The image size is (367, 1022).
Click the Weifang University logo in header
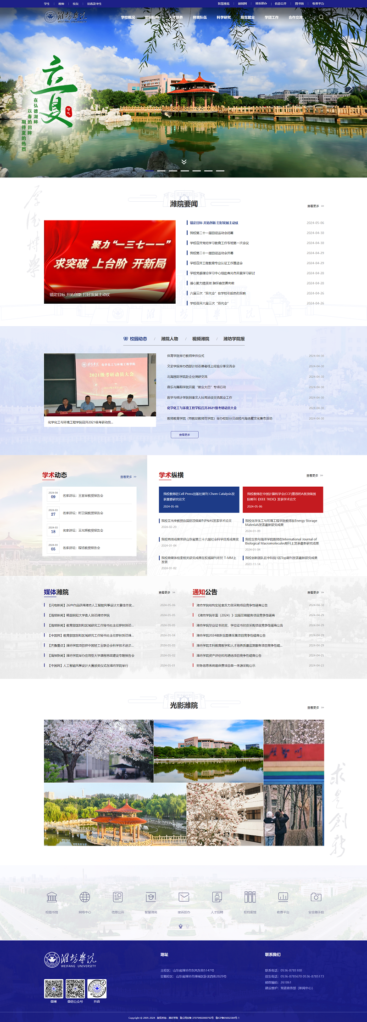pos(65,17)
